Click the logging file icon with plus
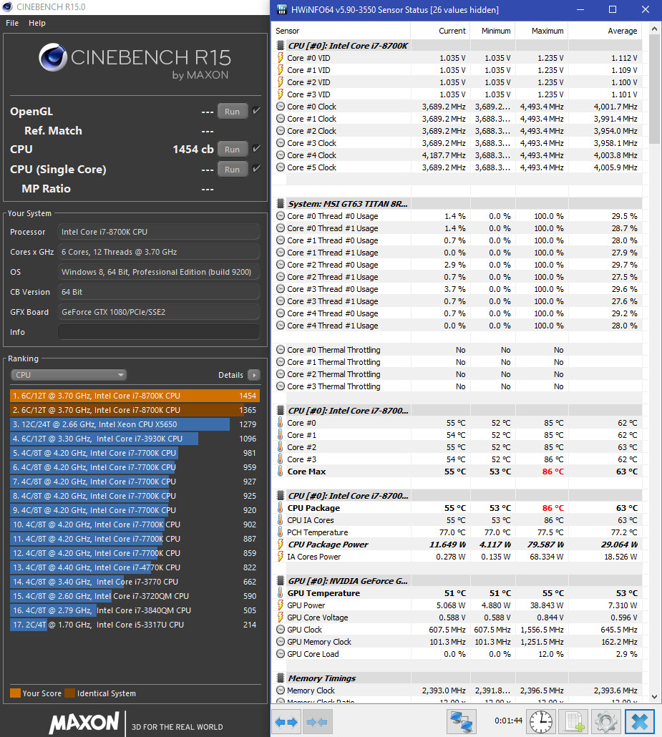Screen dimensions: 662x737 [575, 721]
